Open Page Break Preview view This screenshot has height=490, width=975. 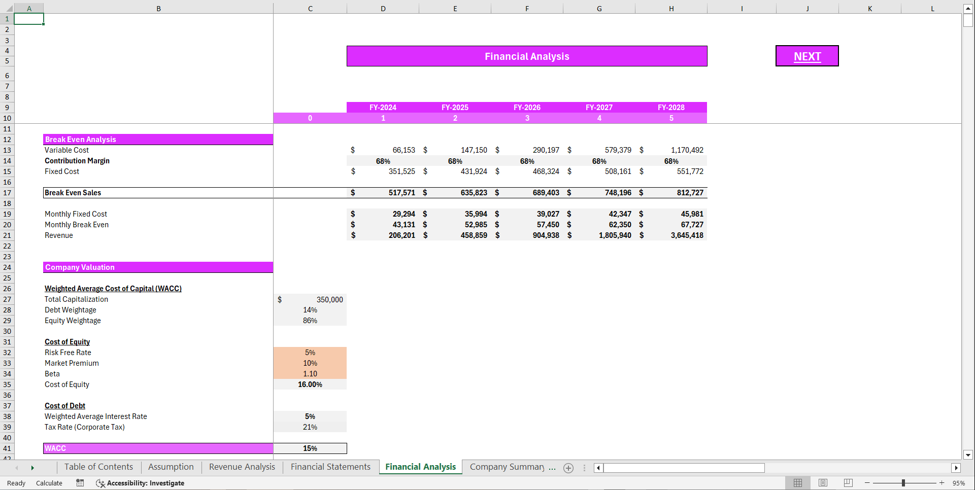[848, 483]
